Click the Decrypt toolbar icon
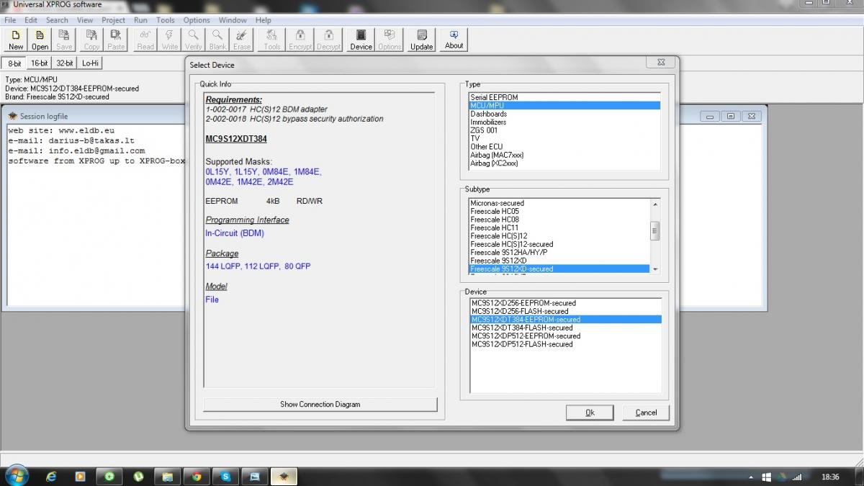The image size is (864, 486). click(328, 40)
